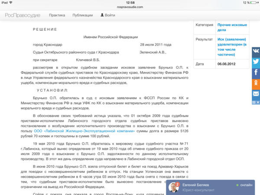Share page via VK icon
This screenshot has height=195, width=260.
coord(256,52)
